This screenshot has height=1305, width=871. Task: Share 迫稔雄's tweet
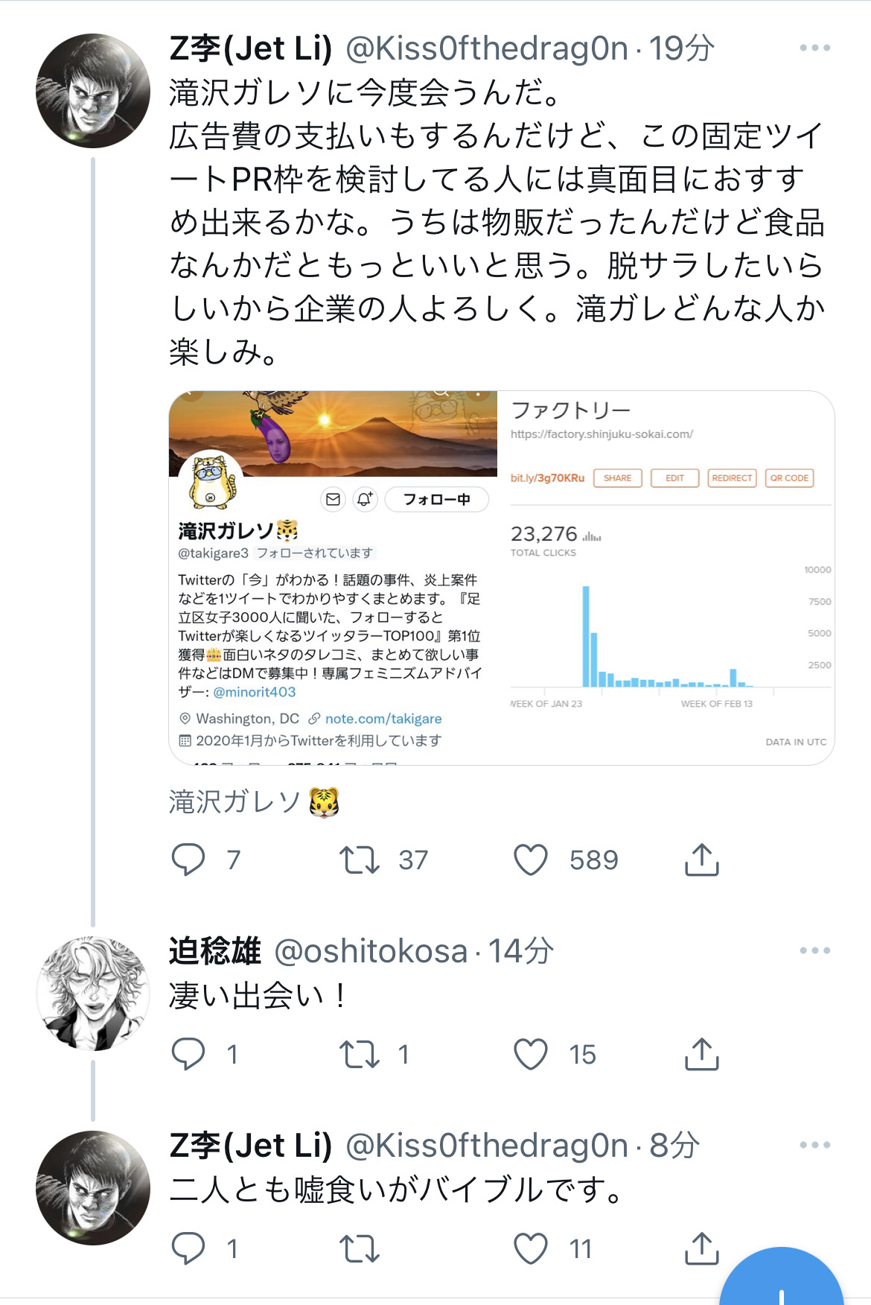701,1054
